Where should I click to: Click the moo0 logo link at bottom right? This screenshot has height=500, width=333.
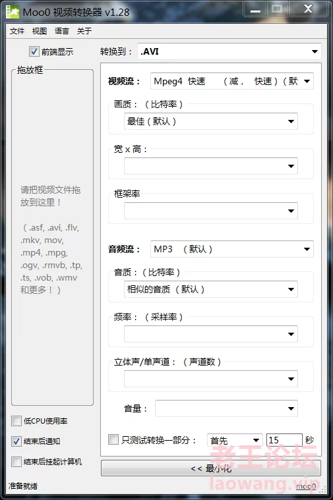(306, 486)
